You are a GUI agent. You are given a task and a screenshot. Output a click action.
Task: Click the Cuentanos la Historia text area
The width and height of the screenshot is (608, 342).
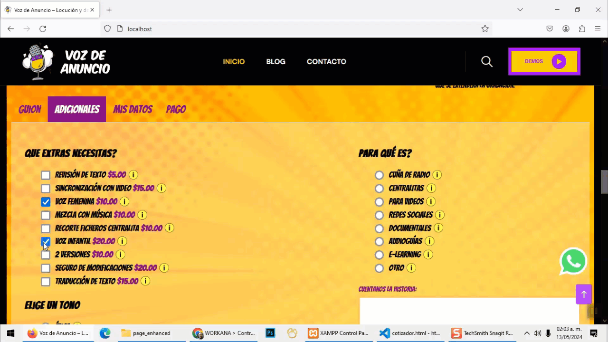click(x=469, y=311)
